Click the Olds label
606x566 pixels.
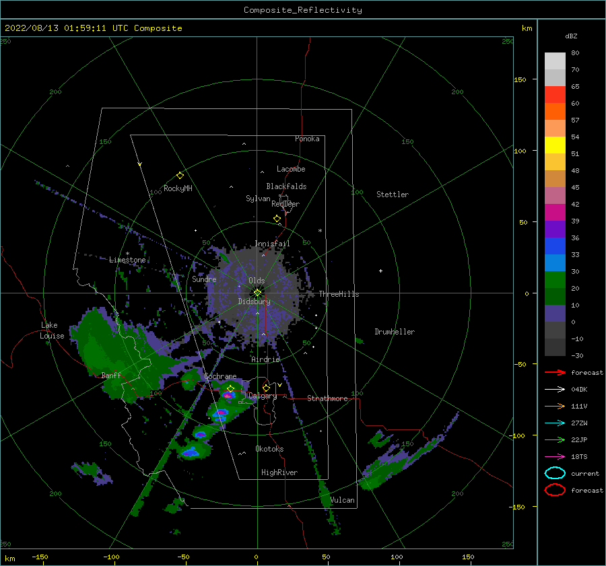coord(257,281)
